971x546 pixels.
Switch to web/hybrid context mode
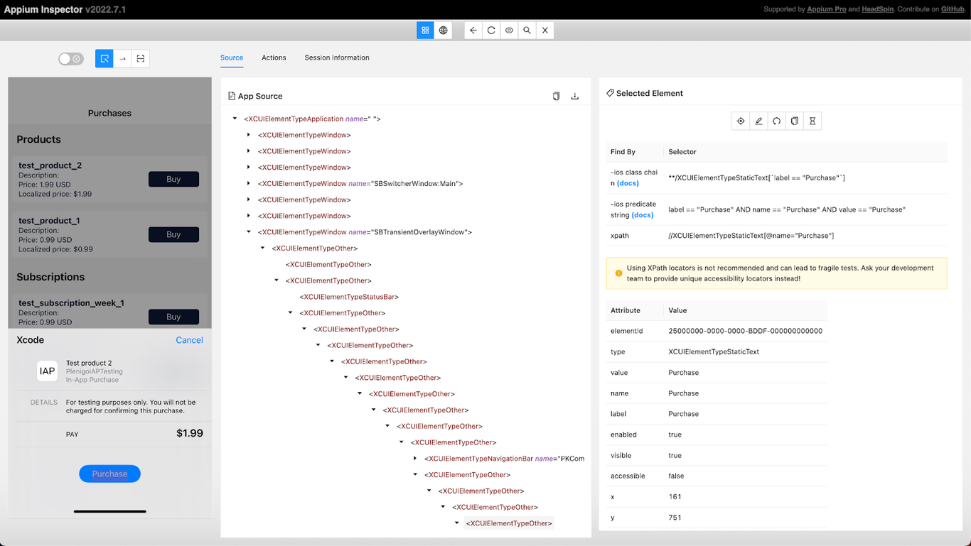point(443,30)
